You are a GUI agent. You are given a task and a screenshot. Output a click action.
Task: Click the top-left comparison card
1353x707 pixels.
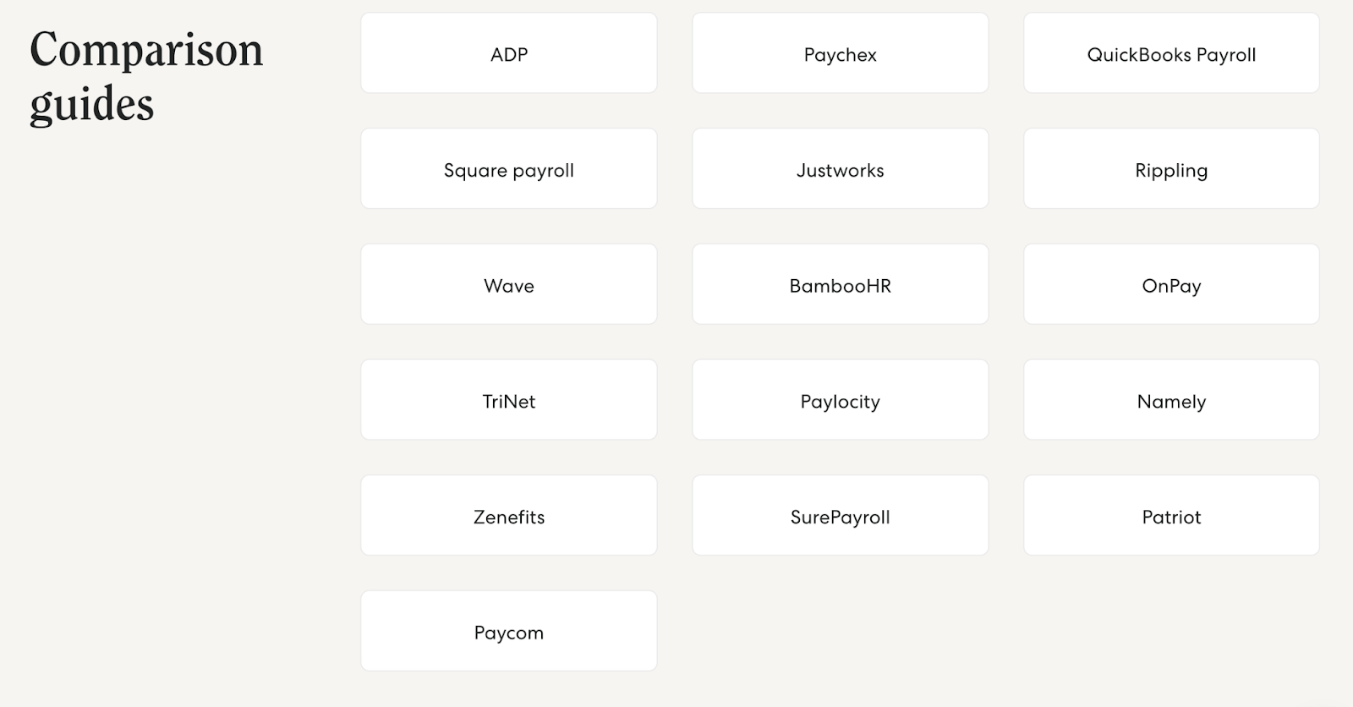[509, 52]
